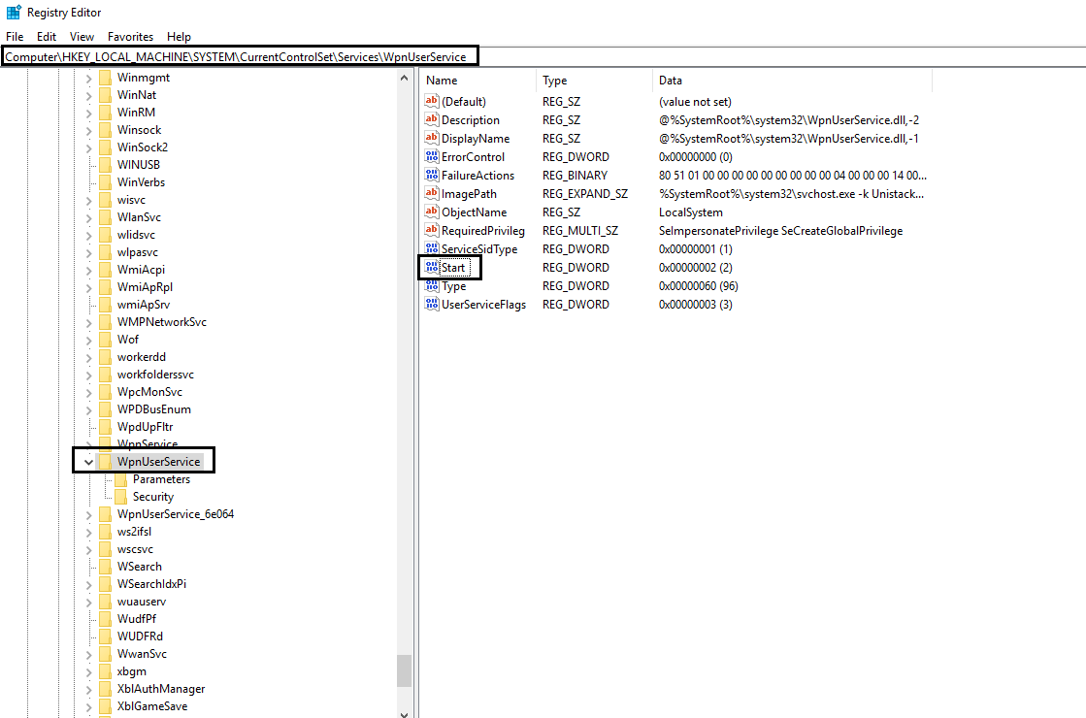
Task: Select the WINUSB key label
Action: coord(139,165)
